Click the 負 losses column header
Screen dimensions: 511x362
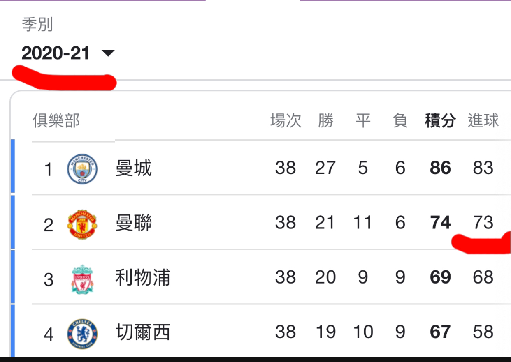[400, 121]
